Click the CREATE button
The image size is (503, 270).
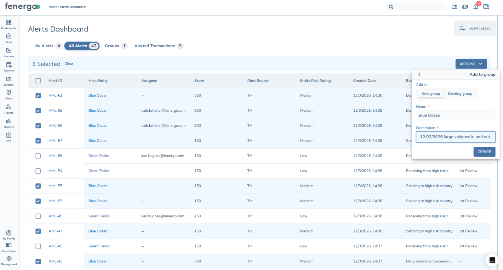[x=484, y=152]
